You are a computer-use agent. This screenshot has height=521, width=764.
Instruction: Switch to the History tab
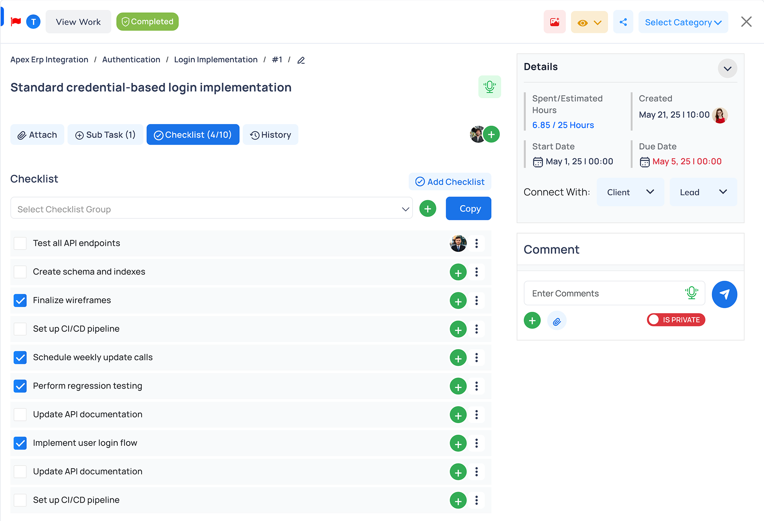tap(271, 135)
